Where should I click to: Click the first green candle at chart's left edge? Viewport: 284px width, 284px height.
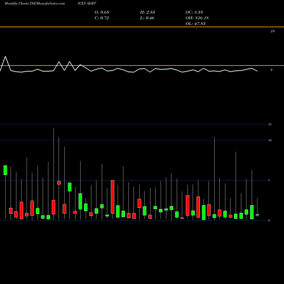click(x=5, y=170)
